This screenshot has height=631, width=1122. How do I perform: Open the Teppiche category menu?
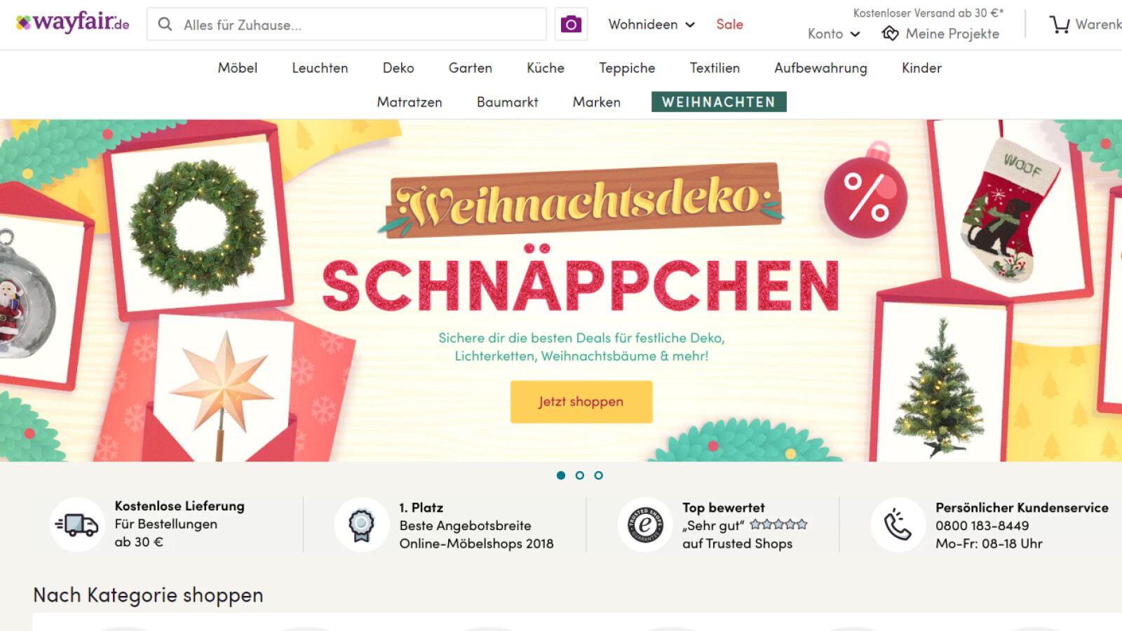click(x=627, y=68)
